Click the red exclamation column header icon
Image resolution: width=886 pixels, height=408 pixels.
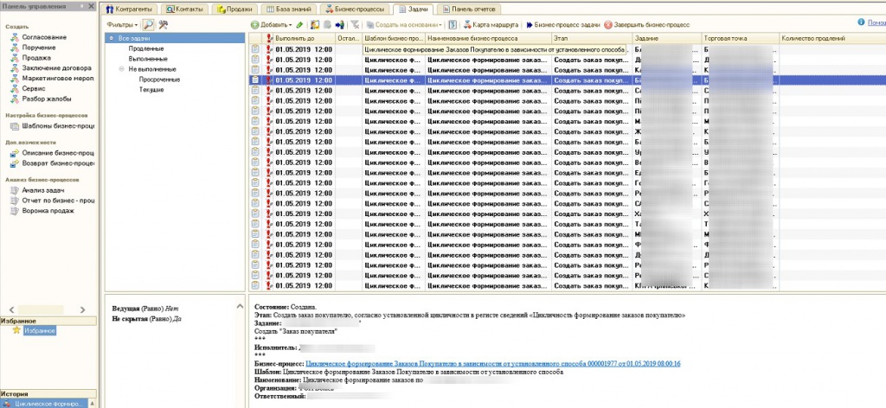[269, 38]
